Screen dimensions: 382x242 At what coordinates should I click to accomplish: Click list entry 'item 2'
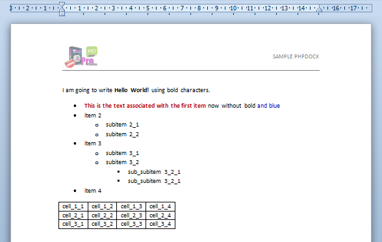coord(92,115)
